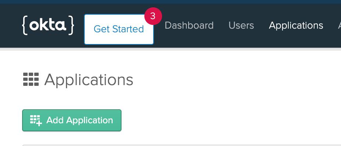Click the grid-plus icon in Add Application
The height and width of the screenshot is (146, 341).
coord(36,120)
